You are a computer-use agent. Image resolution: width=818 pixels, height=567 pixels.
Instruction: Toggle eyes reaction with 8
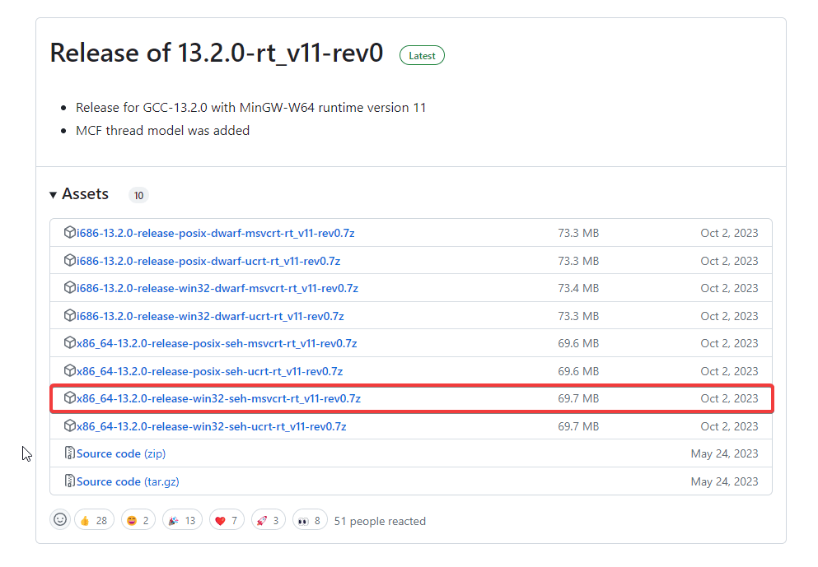click(310, 521)
